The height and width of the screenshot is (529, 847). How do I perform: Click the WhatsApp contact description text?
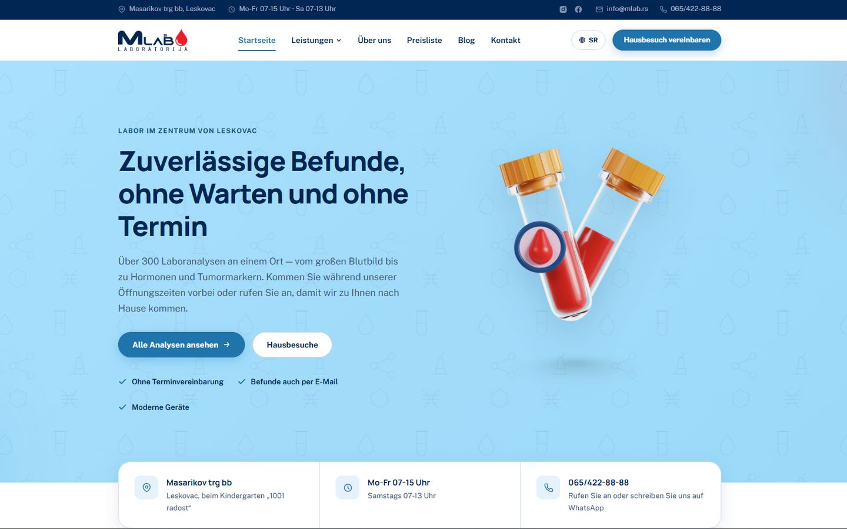(x=636, y=502)
